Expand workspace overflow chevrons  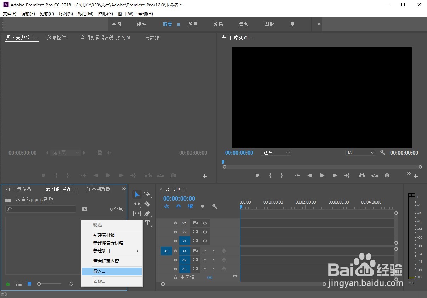(x=319, y=24)
